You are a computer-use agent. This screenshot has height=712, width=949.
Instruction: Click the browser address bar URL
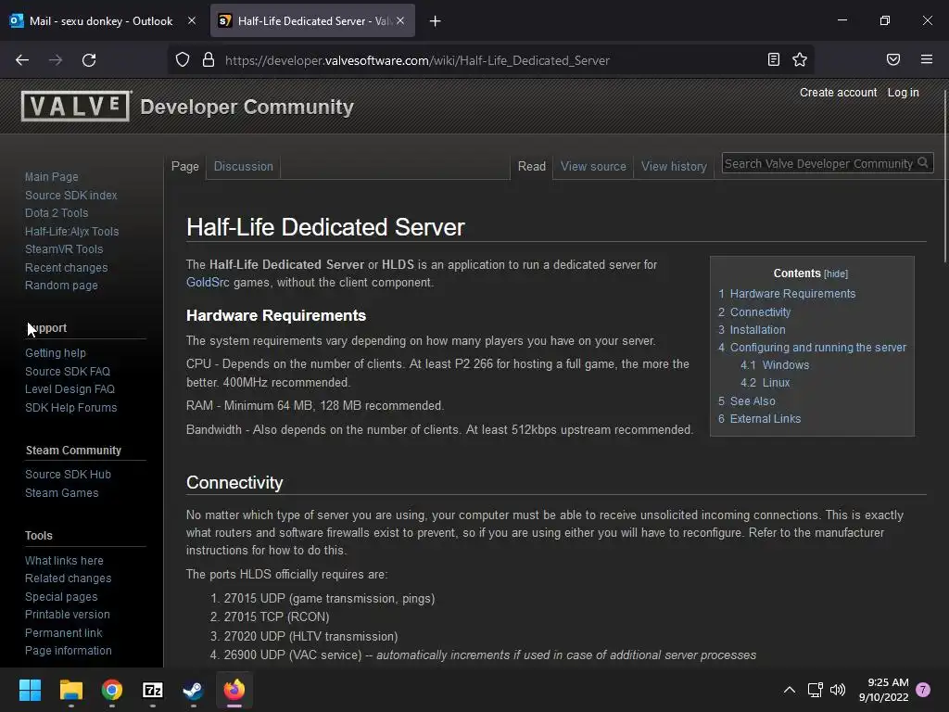(417, 60)
